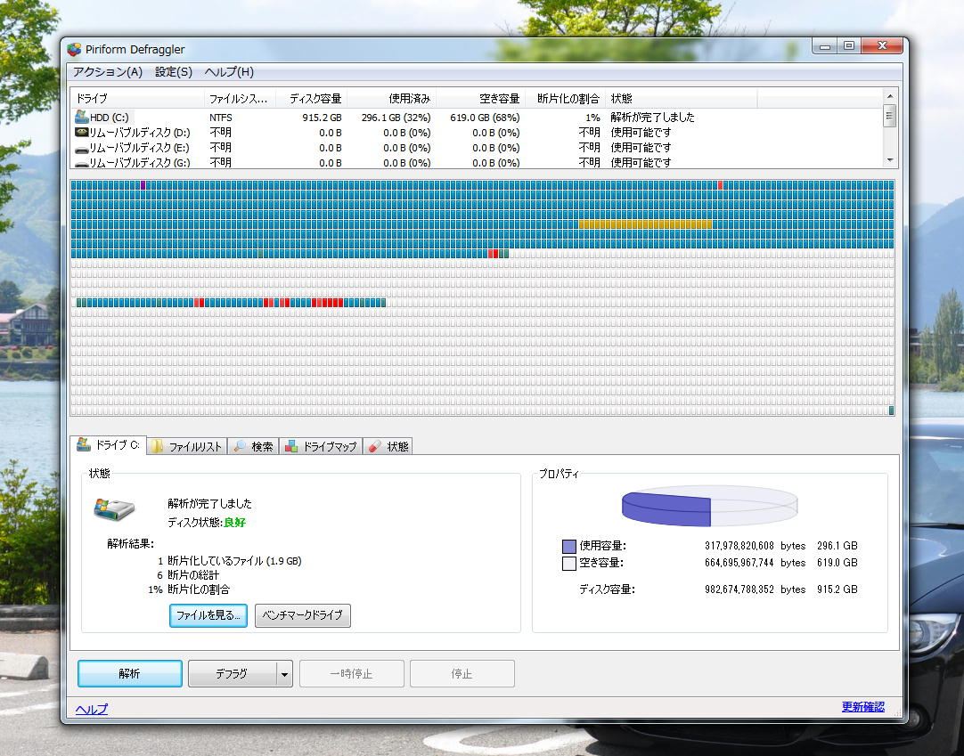Open the デフラグ dropdown arrow
This screenshot has height=756, width=964.
284,674
